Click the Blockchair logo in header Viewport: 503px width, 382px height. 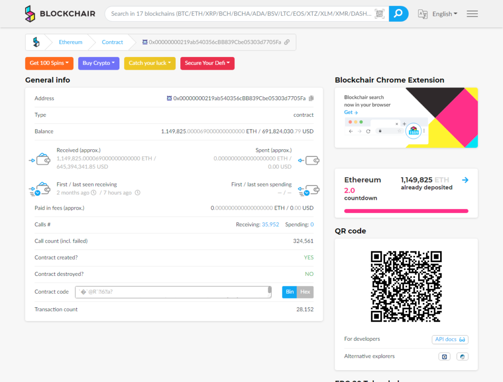point(60,14)
